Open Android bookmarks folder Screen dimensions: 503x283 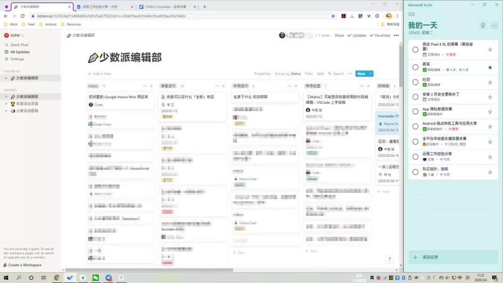pyautogui.click(x=48, y=24)
